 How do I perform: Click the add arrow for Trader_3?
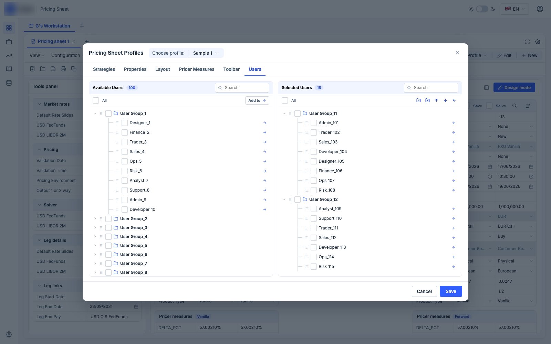(x=265, y=142)
